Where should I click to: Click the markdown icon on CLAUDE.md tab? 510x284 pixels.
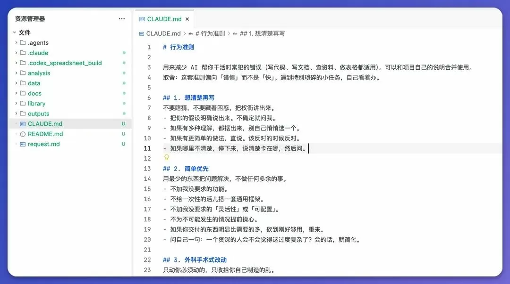coord(142,19)
